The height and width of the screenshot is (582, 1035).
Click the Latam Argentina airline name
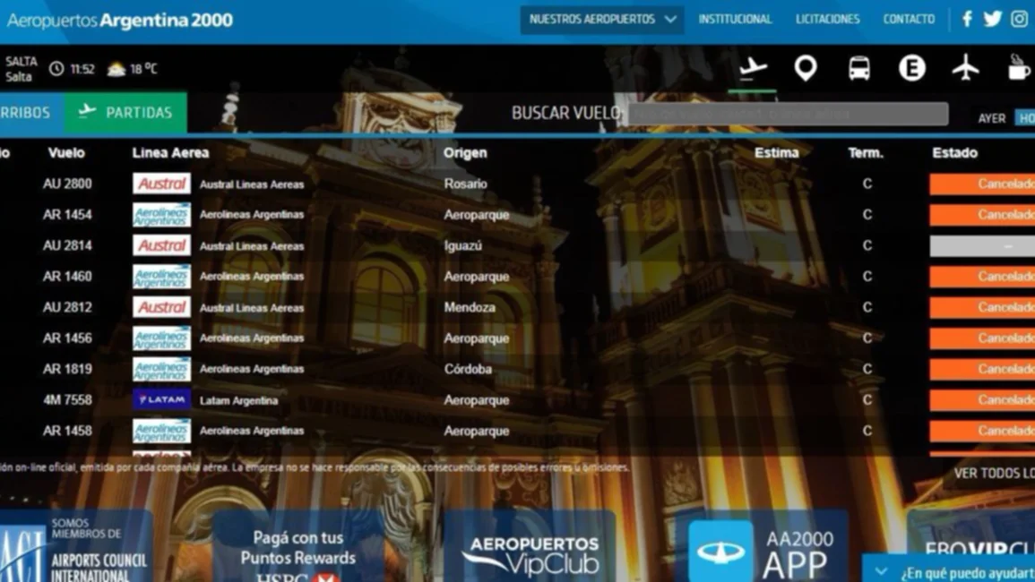pos(238,400)
